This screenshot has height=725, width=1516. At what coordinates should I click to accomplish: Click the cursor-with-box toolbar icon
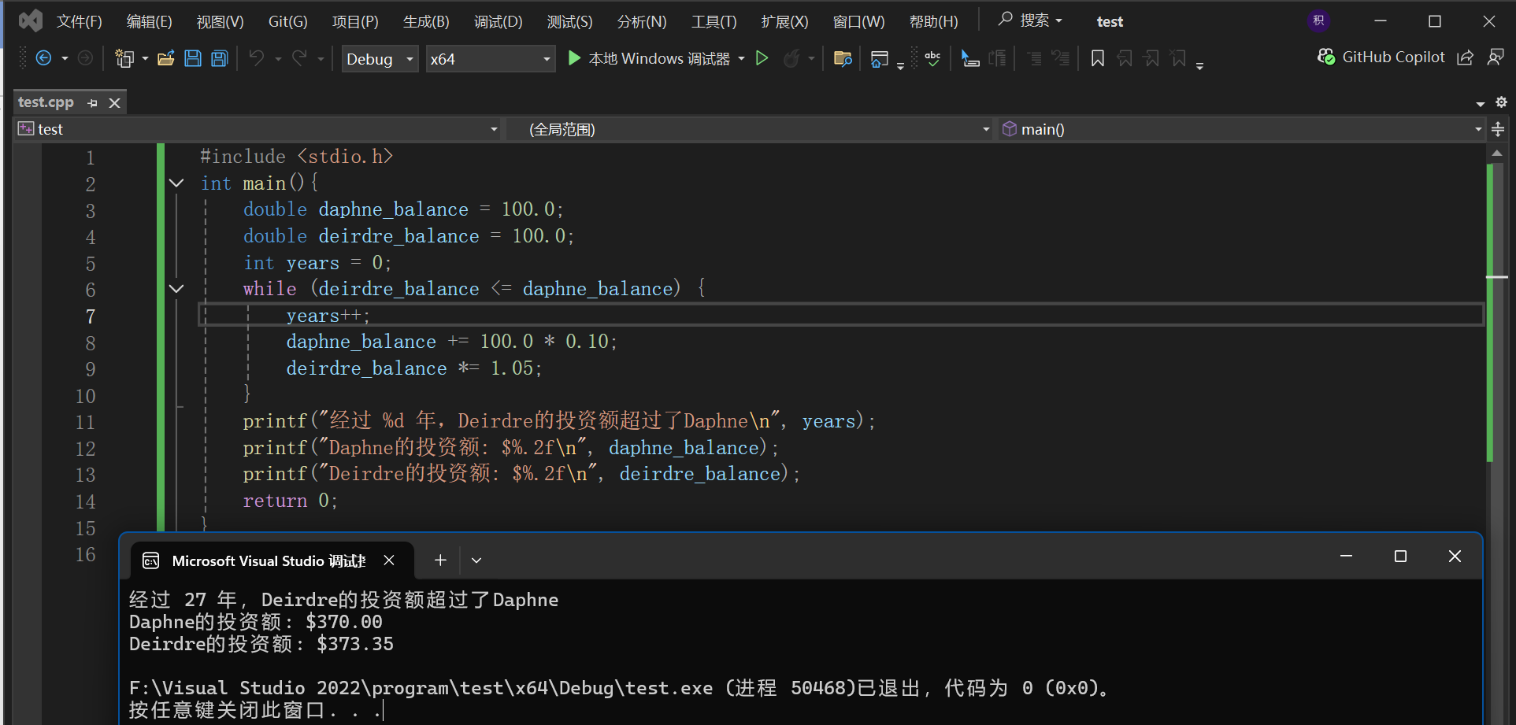pyautogui.click(x=970, y=58)
